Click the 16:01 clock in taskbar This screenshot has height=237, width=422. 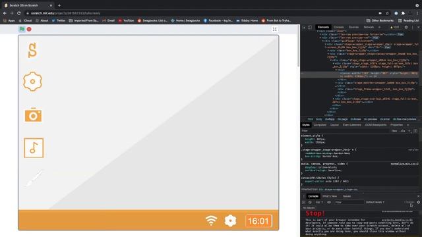(x=258, y=221)
